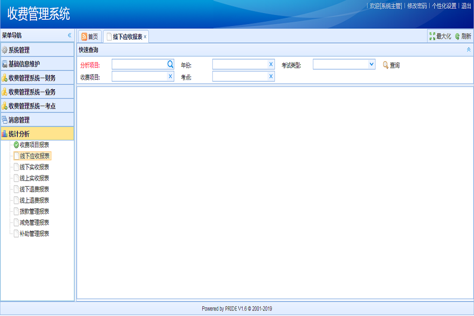Switch to the 首页 tab
The height and width of the screenshot is (316, 474).
[90, 37]
